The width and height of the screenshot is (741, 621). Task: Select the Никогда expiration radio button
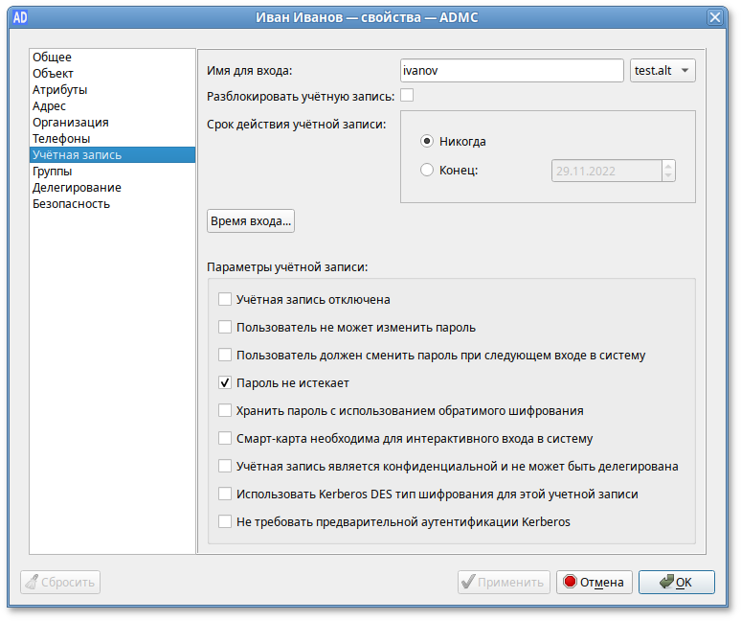pyautogui.click(x=427, y=141)
